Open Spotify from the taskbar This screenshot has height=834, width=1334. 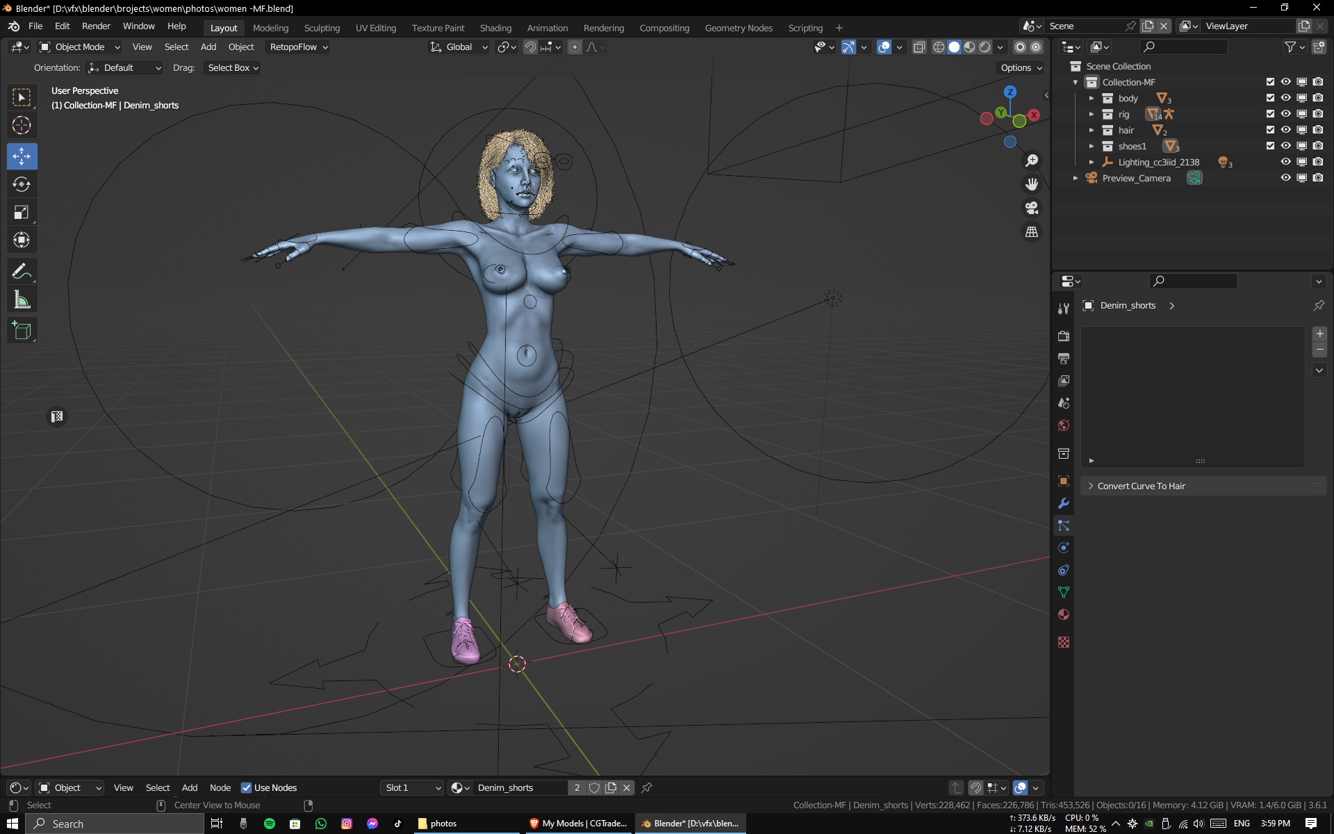click(x=269, y=824)
